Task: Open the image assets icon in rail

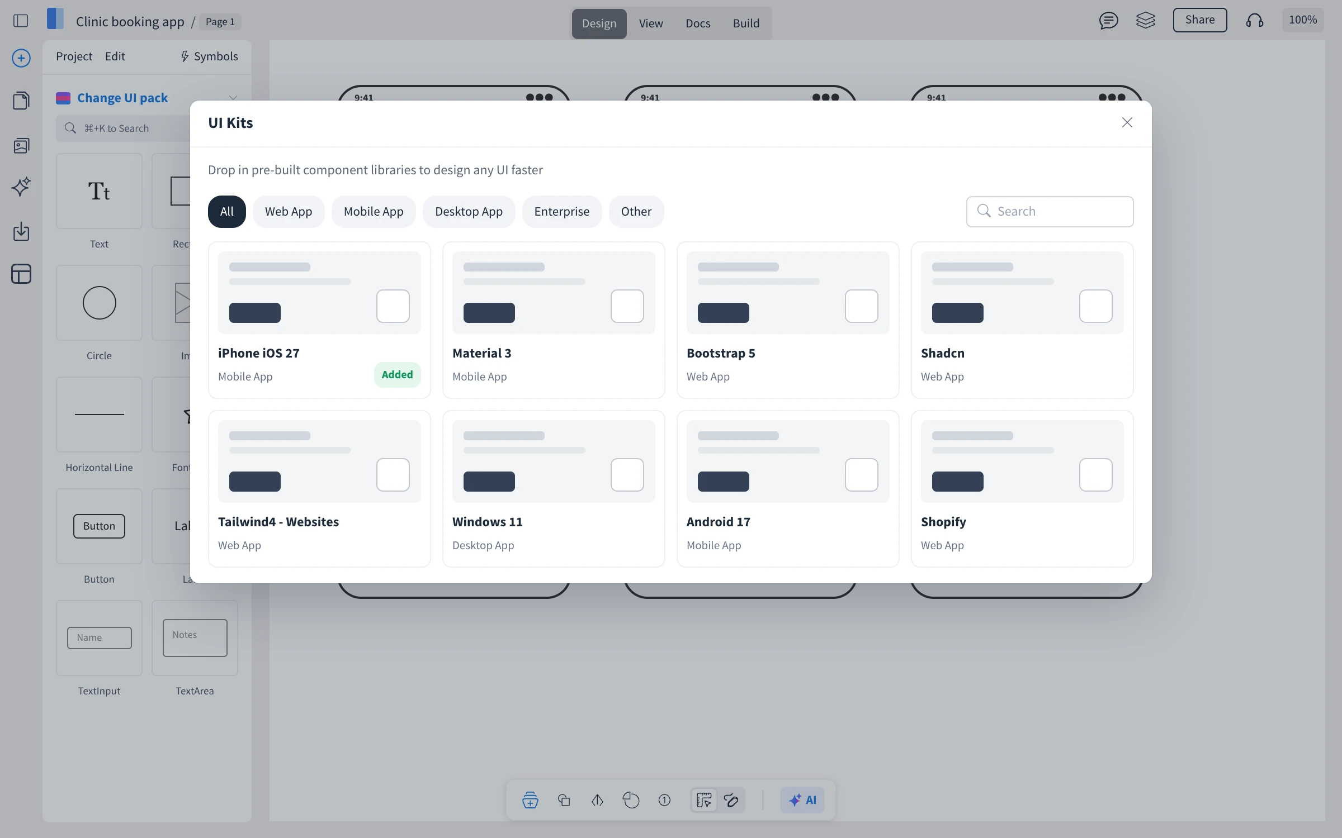Action: coord(21,146)
